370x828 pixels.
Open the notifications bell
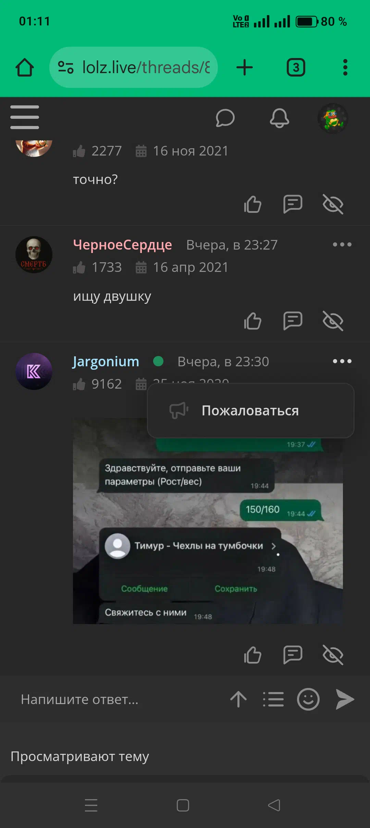pos(280,118)
